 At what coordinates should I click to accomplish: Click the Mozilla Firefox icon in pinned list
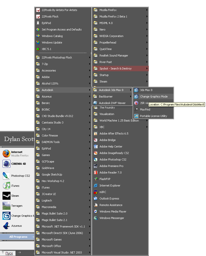click(6, 154)
